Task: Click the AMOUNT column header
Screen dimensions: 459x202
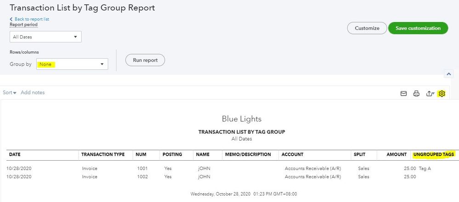Action: (x=396, y=155)
